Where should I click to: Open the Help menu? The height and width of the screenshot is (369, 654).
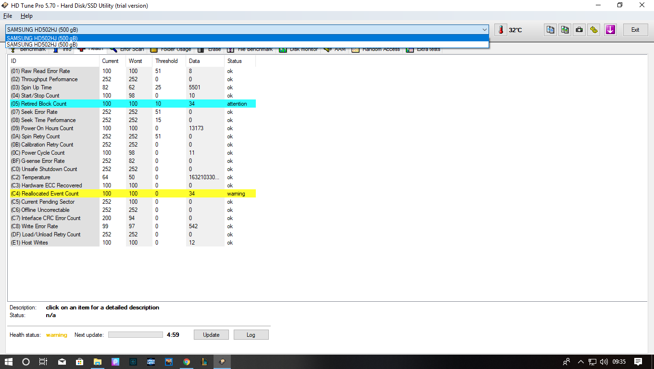click(26, 16)
